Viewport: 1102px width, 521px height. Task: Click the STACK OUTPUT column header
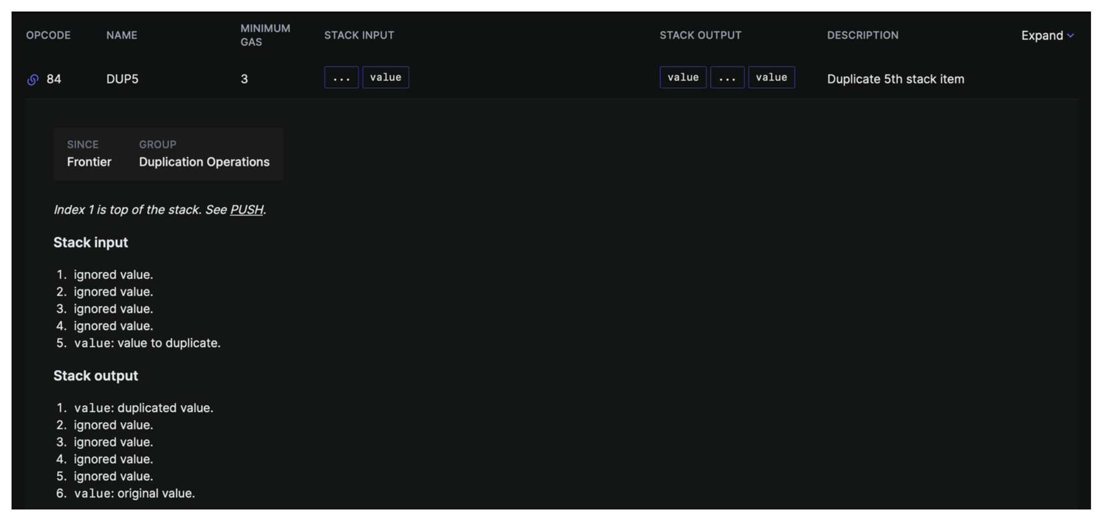click(x=700, y=35)
